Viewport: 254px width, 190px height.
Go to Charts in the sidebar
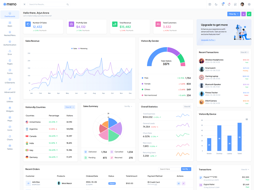[10, 138]
